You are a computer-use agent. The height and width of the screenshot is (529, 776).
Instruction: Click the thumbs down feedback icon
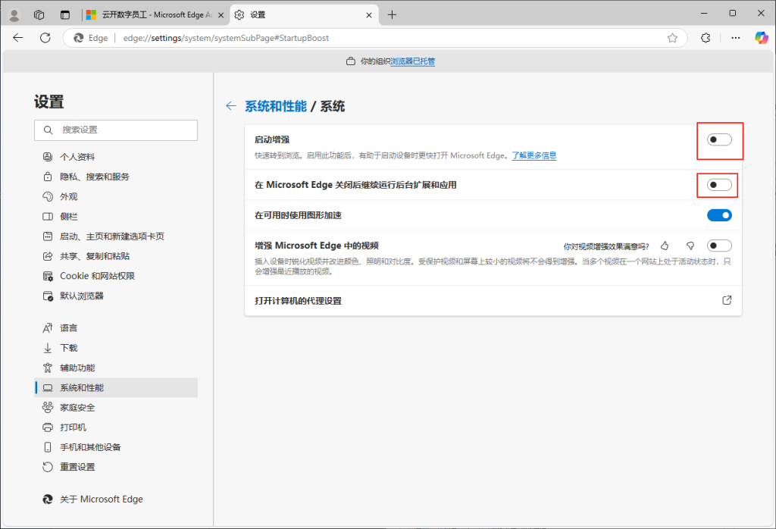click(x=690, y=246)
